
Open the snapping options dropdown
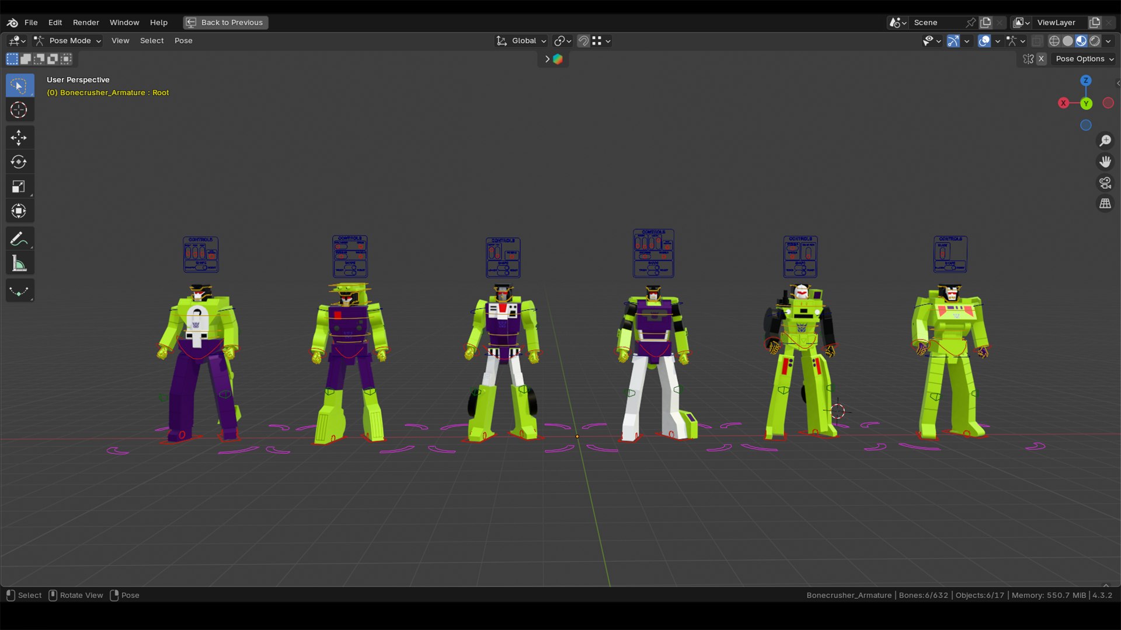click(601, 41)
